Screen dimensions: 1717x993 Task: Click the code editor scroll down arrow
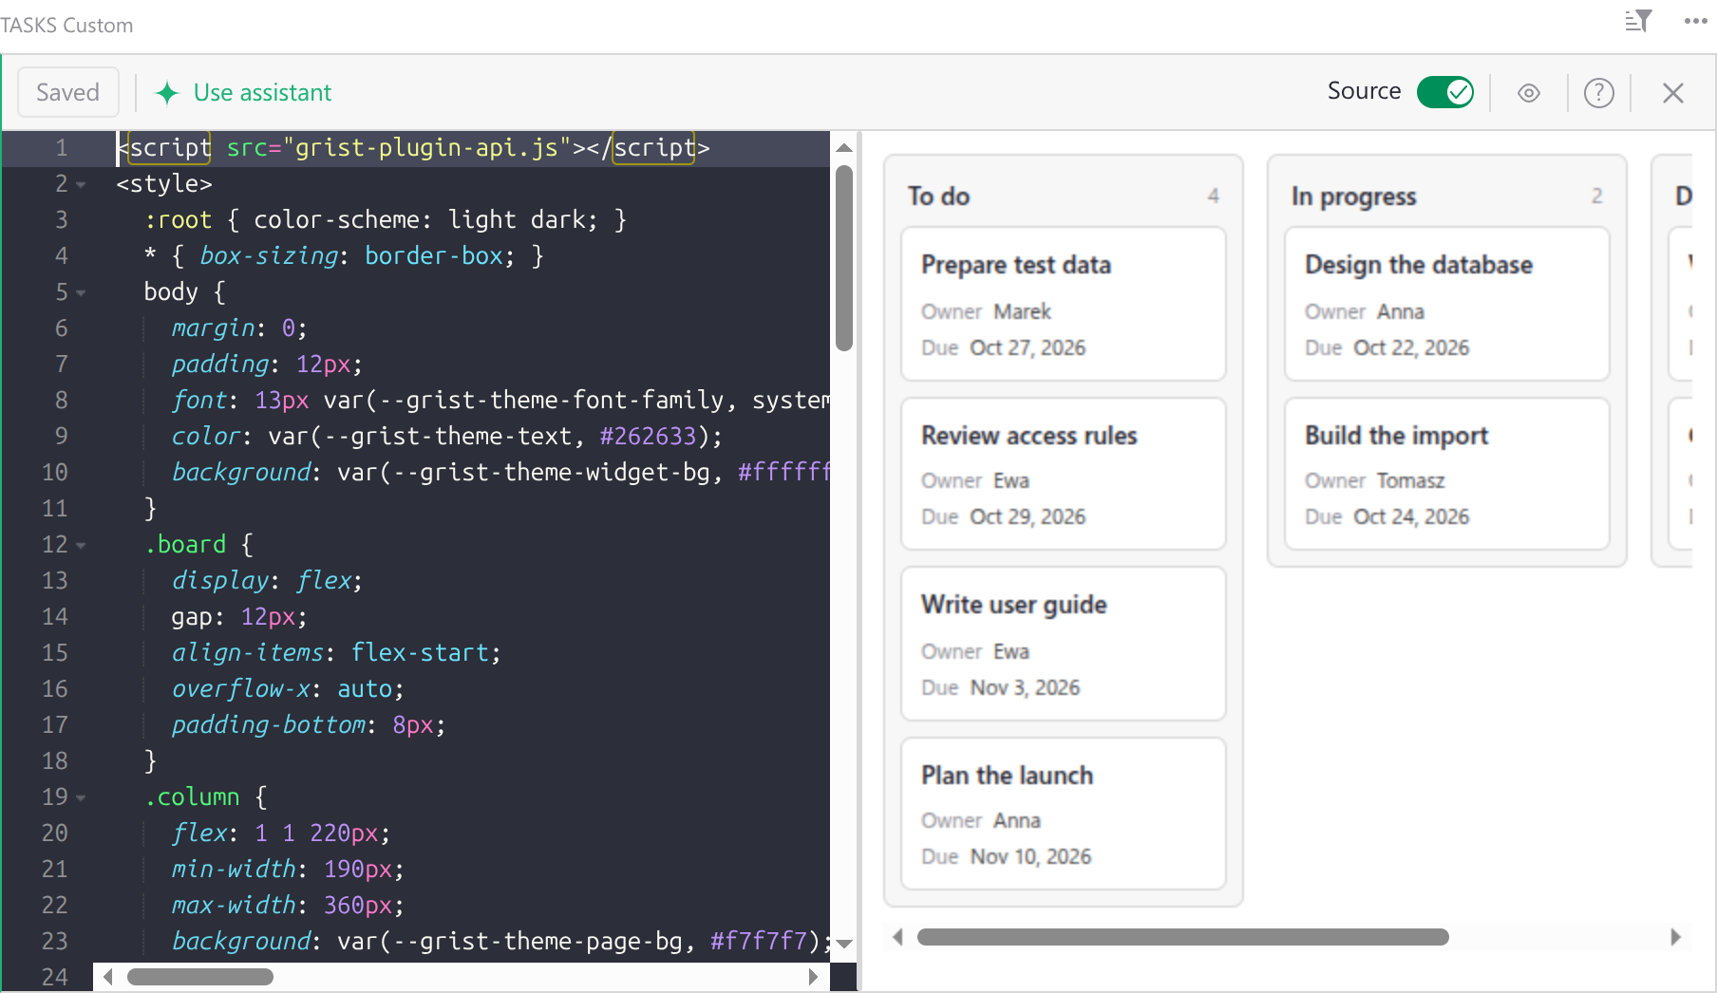click(x=843, y=944)
